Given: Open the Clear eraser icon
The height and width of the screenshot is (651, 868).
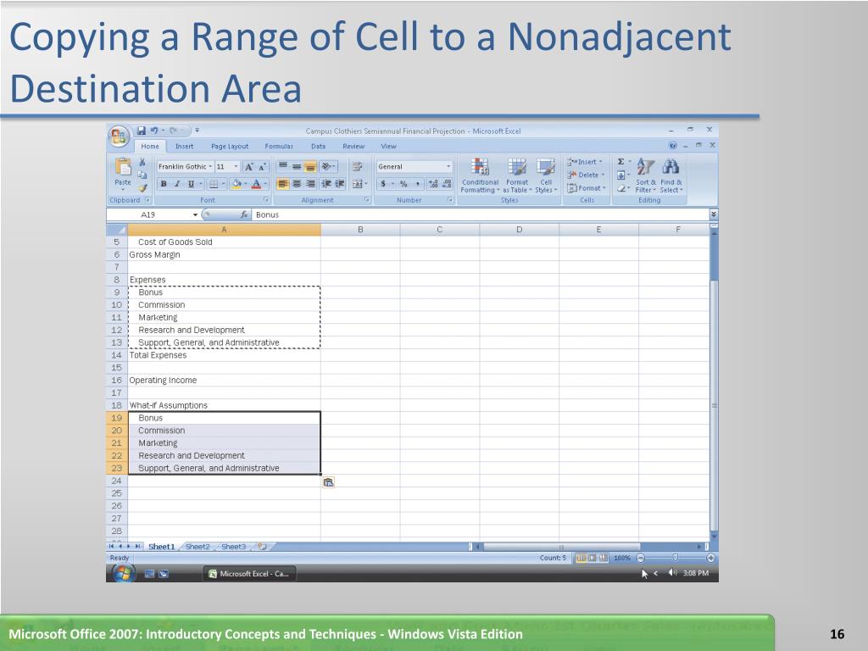Looking at the screenshot, I should pos(621,188).
